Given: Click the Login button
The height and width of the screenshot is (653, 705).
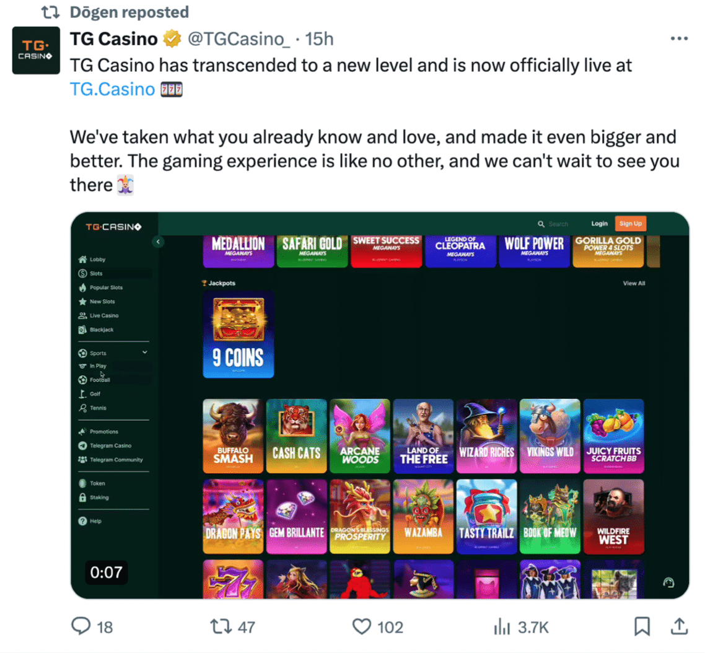Looking at the screenshot, I should (599, 224).
